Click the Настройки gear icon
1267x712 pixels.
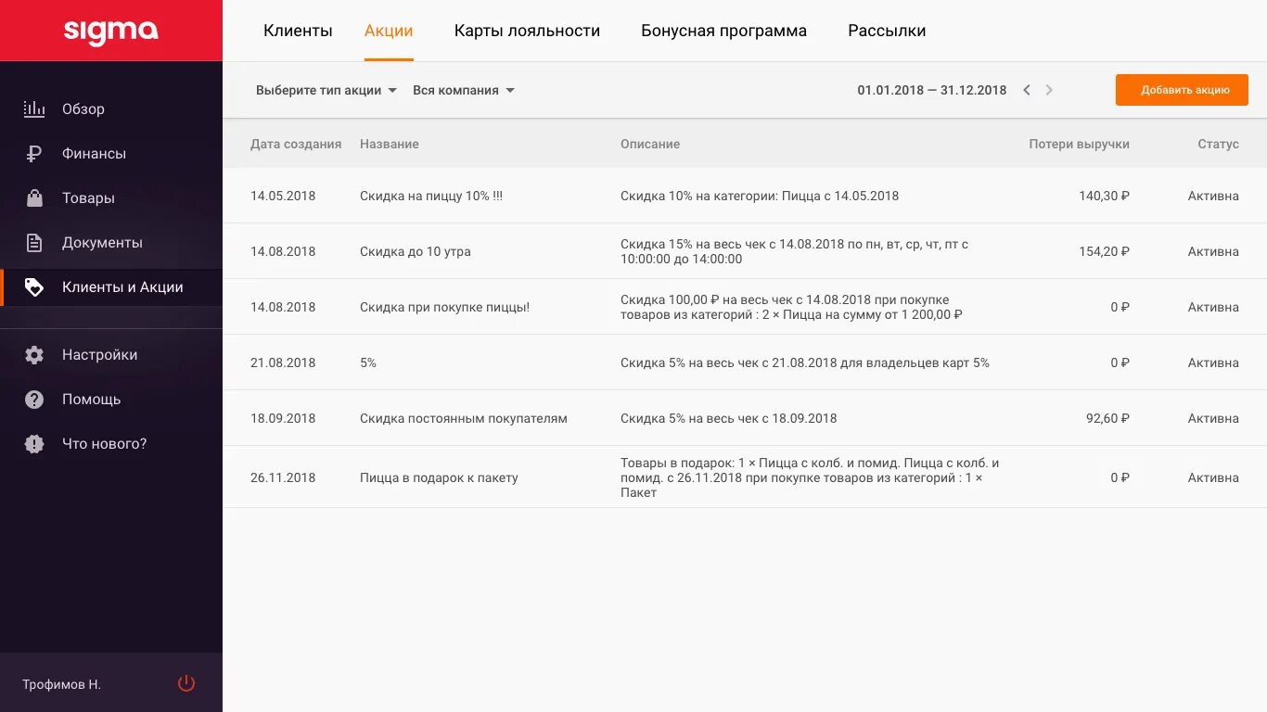tap(34, 355)
